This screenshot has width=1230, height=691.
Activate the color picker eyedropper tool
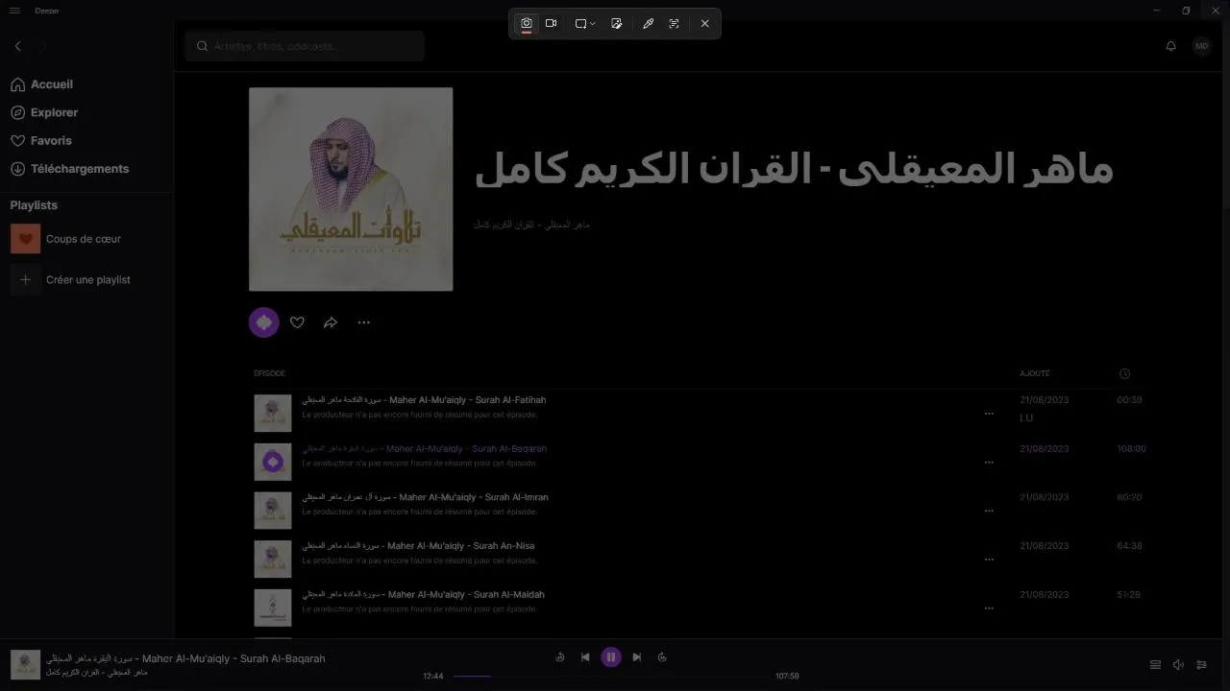click(649, 23)
